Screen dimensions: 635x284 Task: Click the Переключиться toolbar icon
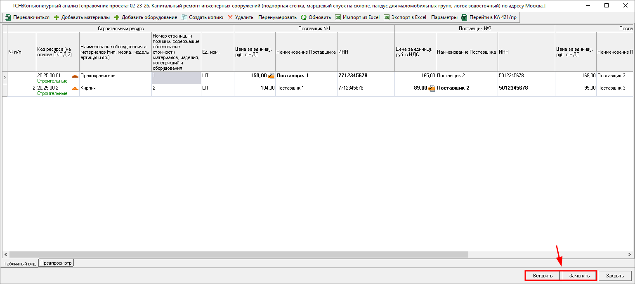click(x=8, y=17)
